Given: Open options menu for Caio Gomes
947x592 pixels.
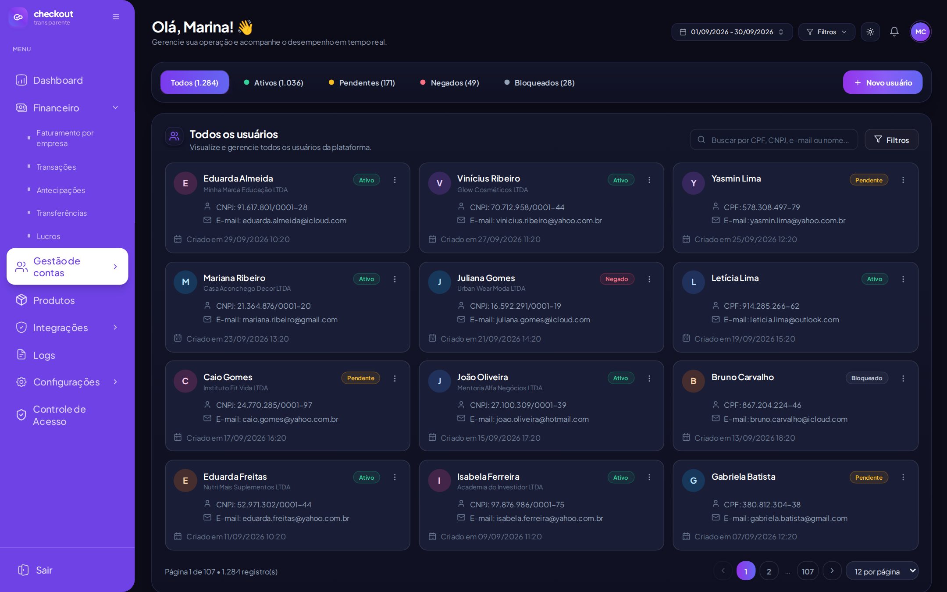Looking at the screenshot, I should tap(395, 378).
